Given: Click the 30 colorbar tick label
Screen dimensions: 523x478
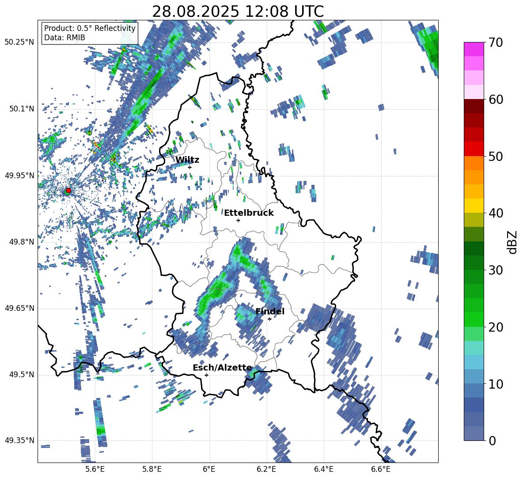Looking at the screenshot, I should (496, 270).
